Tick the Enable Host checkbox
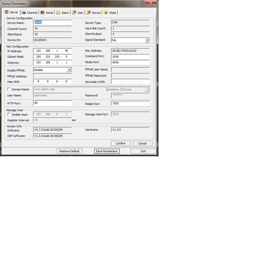Viewport: 261px width, 278px height. click(x=9, y=115)
